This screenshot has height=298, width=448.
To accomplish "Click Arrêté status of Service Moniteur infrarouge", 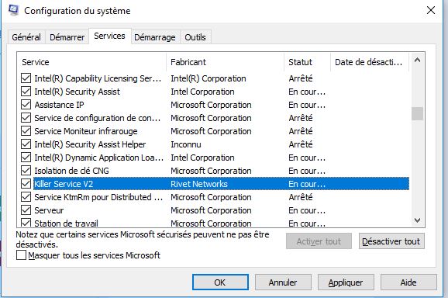I will coord(301,131).
